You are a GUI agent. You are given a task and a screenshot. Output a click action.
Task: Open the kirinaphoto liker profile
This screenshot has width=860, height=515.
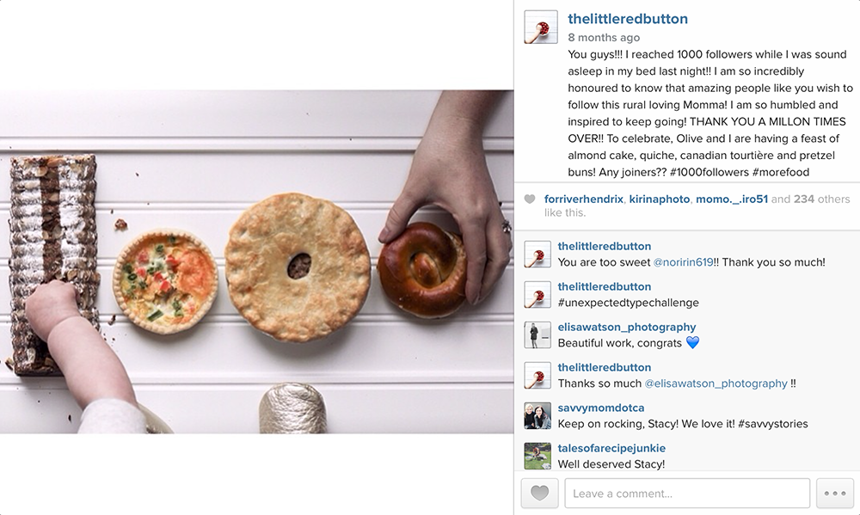pyautogui.click(x=660, y=199)
